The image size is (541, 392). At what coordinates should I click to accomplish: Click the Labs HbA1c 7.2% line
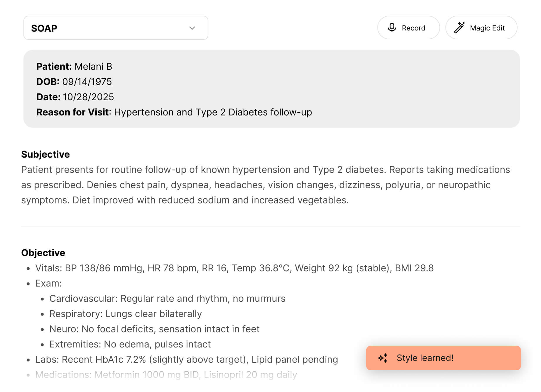pyautogui.click(x=186, y=359)
